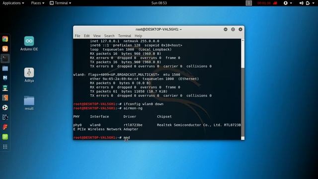The image size is (318, 179).
Task: Maximize the terminal window
Action: tap(233, 29)
